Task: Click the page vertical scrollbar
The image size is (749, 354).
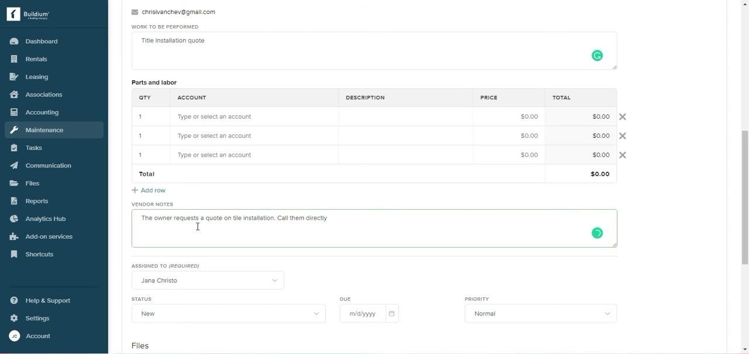Action: (745, 197)
